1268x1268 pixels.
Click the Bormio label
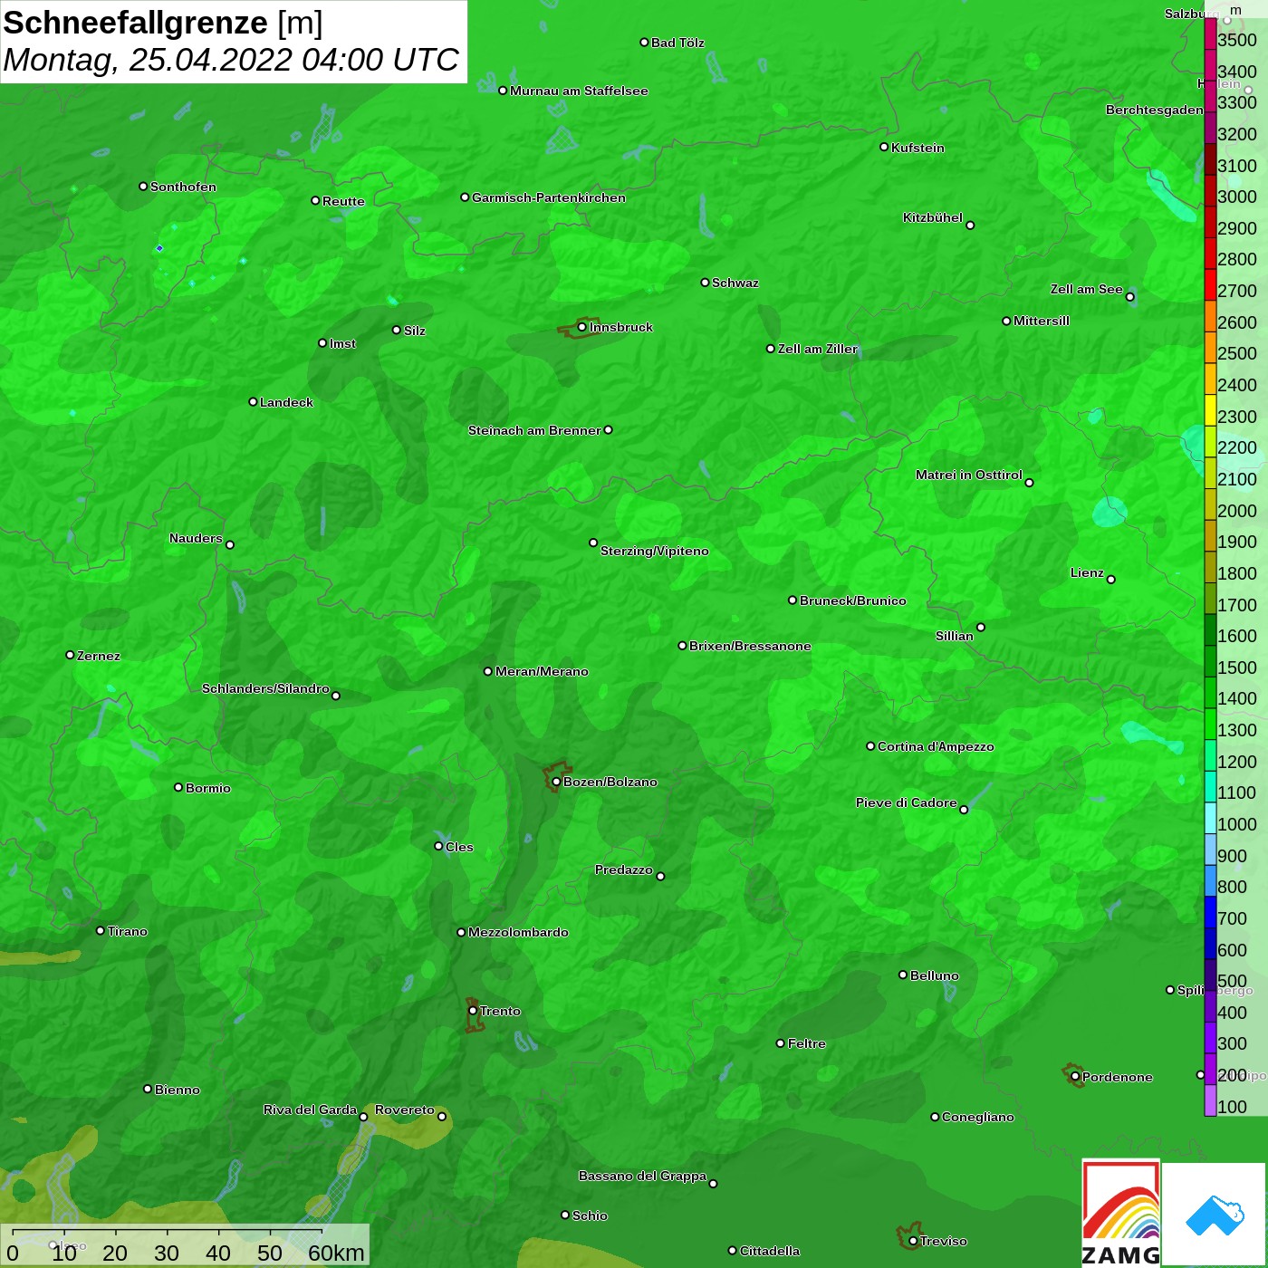[x=208, y=788]
